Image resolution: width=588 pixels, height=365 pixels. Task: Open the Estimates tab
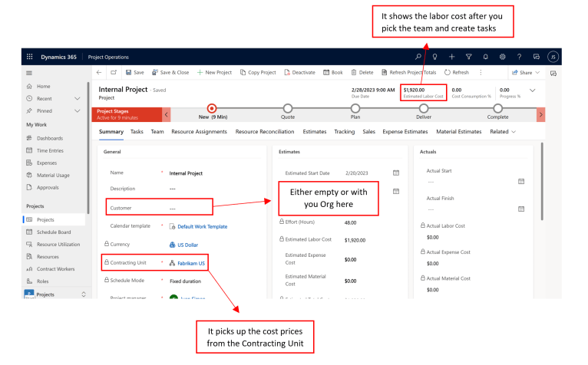point(315,132)
